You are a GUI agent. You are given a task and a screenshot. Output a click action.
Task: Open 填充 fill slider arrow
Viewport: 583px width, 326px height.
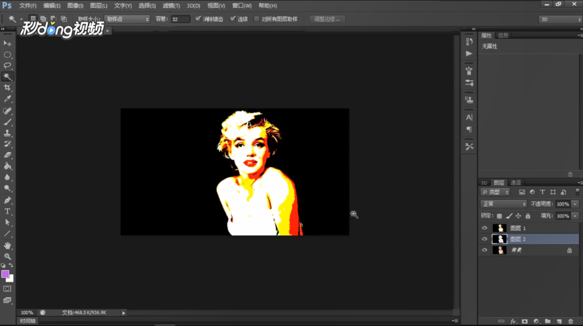[575, 216]
